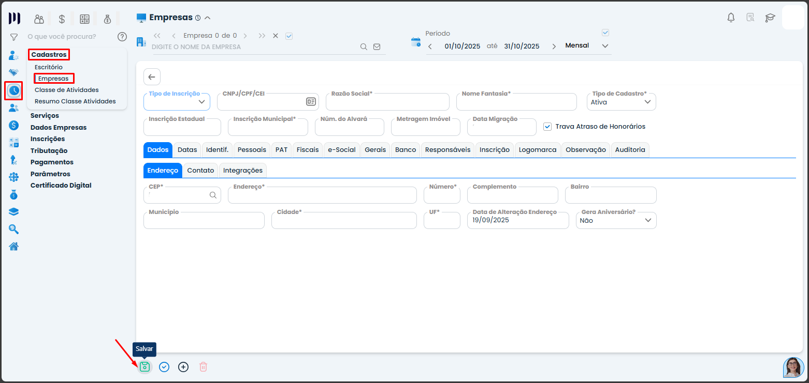809x383 pixels.
Task: Add a record with the circled plus icon
Action: (183, 367)
